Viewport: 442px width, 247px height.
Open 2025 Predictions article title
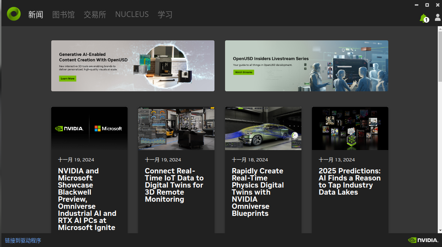(x=350, y=182)
